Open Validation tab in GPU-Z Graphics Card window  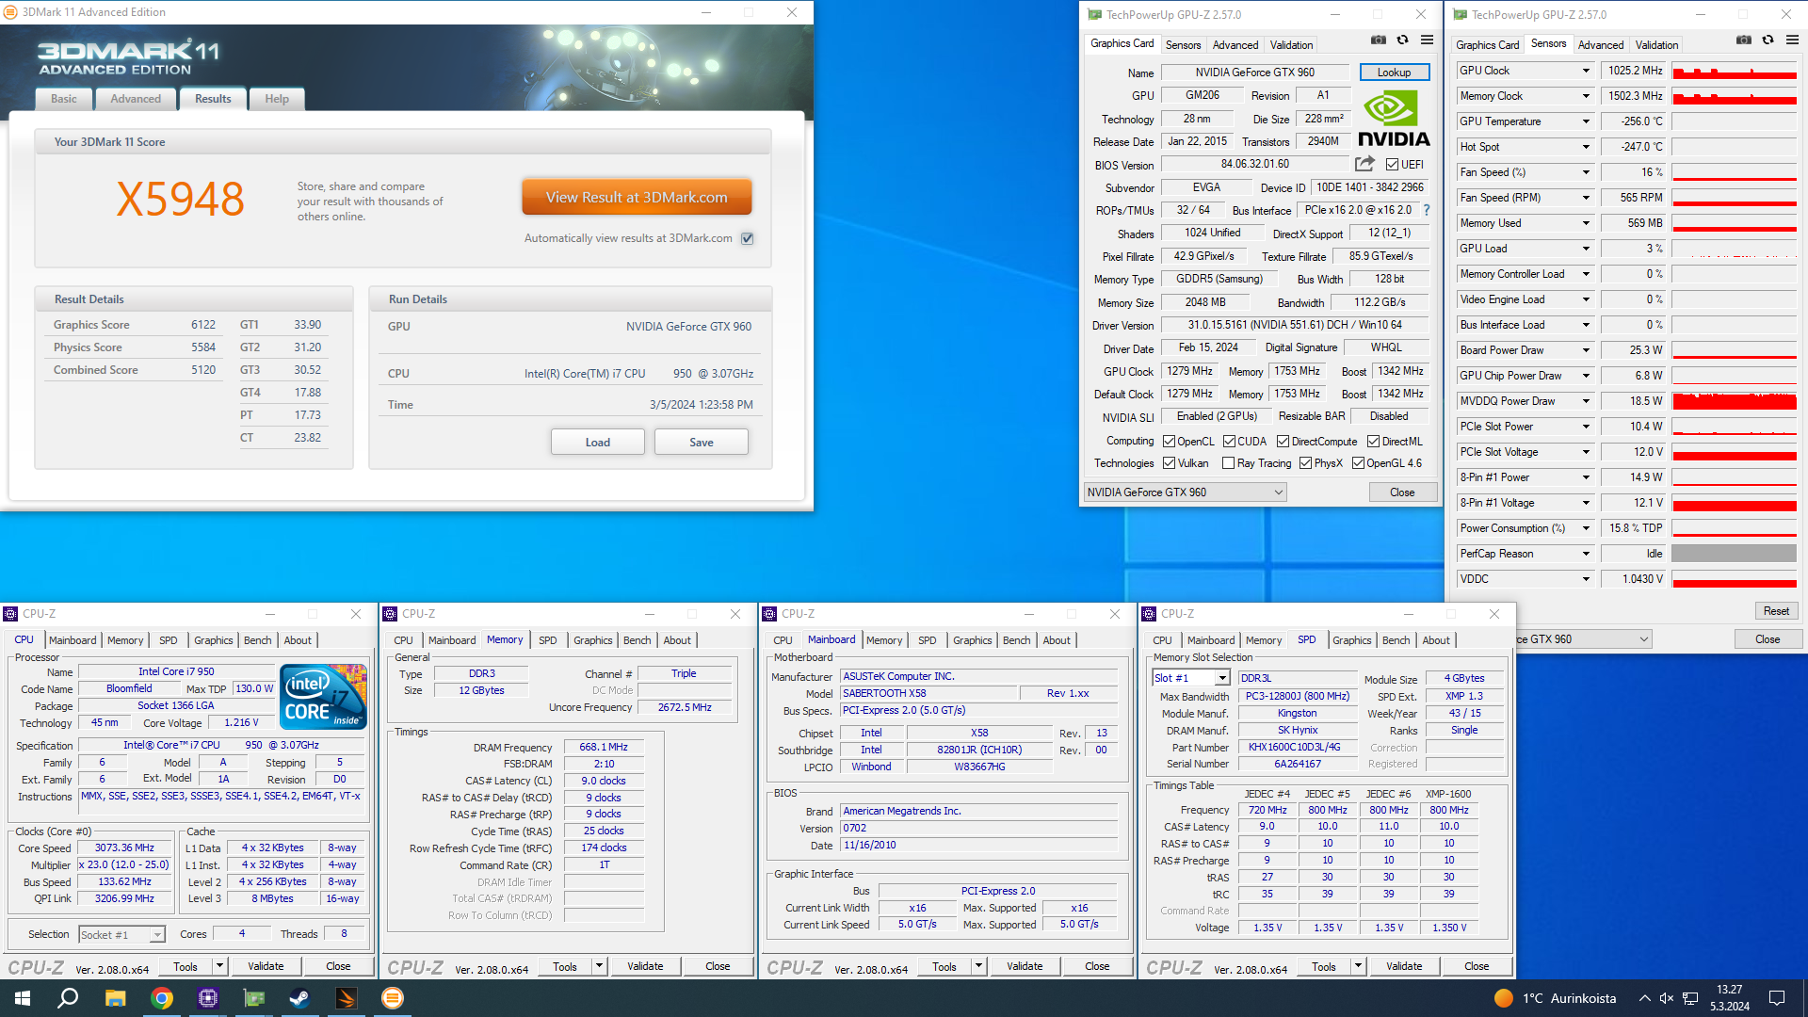pyautogui.click(x=1291, y=45)
